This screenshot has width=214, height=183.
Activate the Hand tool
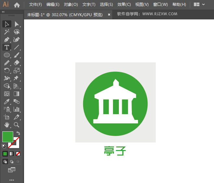[x=6, y=125]
